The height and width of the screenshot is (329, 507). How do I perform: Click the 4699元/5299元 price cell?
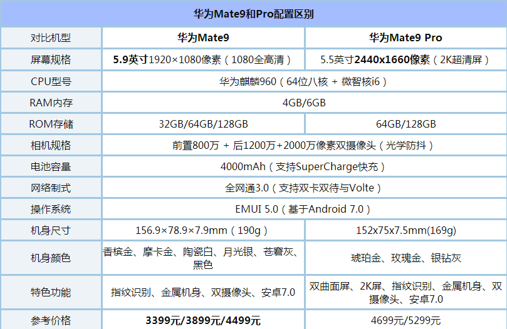pyautogui.click(x=405, y=321)
